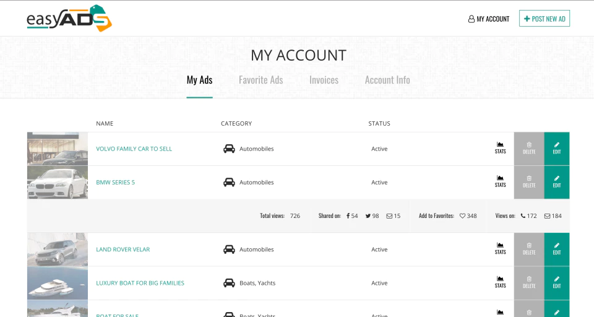The width and height of the screenshot is (594, 317).
Task: Open stats for Luxury Boat ad
Action: tap(500, 282)
